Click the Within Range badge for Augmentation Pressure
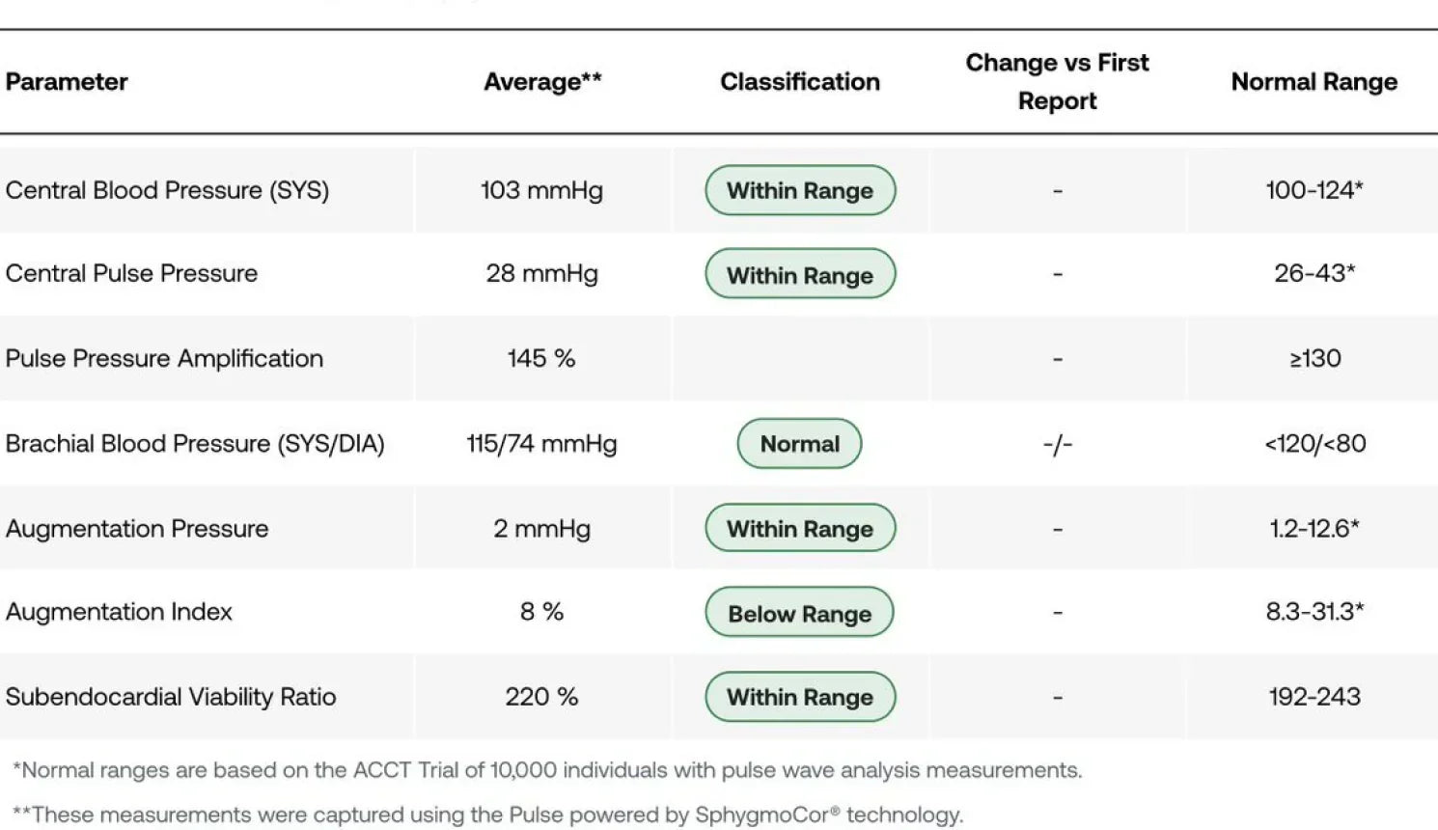This screenshot has height=830, width=1438. tap(800, 529)
